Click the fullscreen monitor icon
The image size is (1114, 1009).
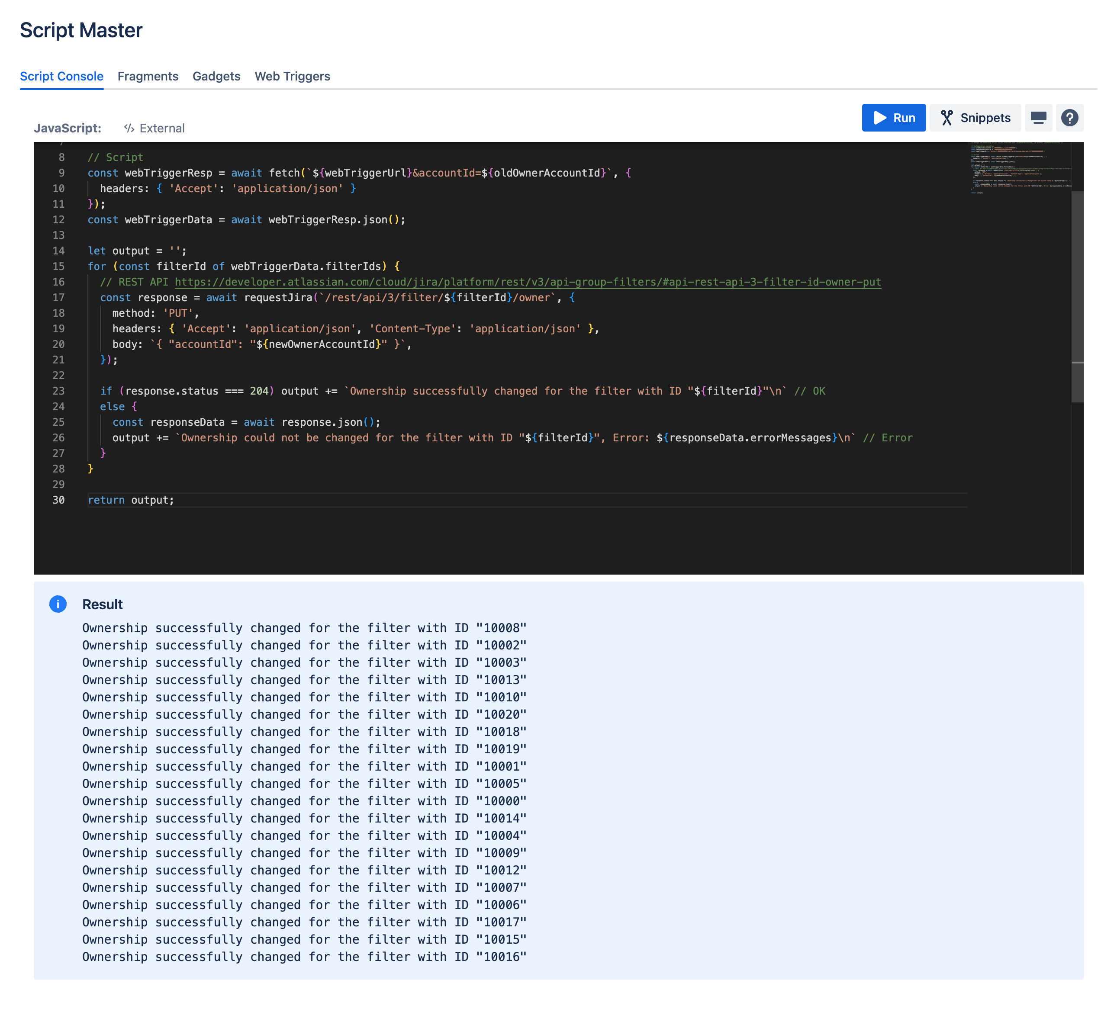(x=1038, y=118)
